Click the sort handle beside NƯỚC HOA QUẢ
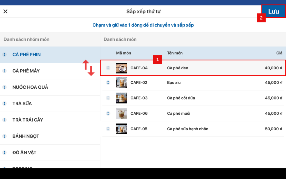This screenshot has width=286, height=179. (4, 87)
